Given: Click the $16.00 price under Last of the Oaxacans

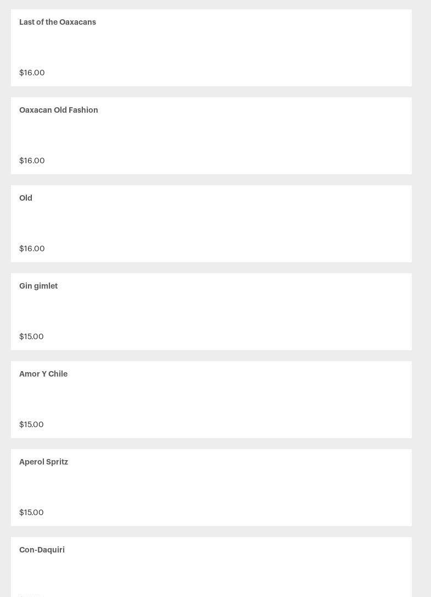Looking at the screenshot, I should pos(32,73).
